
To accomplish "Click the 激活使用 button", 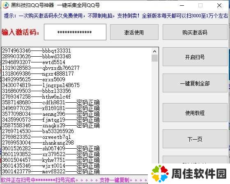I will pyautogui.click(x=134, y=32).
